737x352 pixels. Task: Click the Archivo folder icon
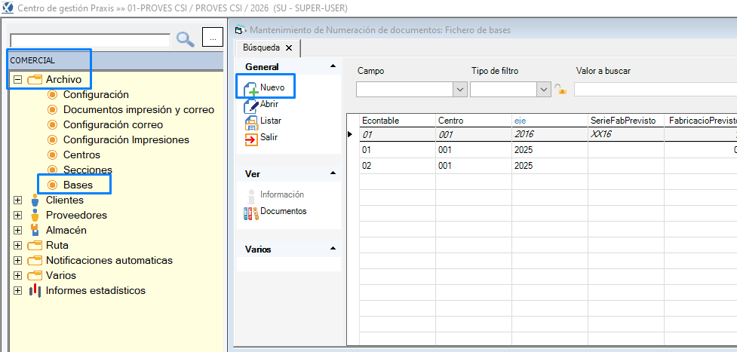point(35,80)
